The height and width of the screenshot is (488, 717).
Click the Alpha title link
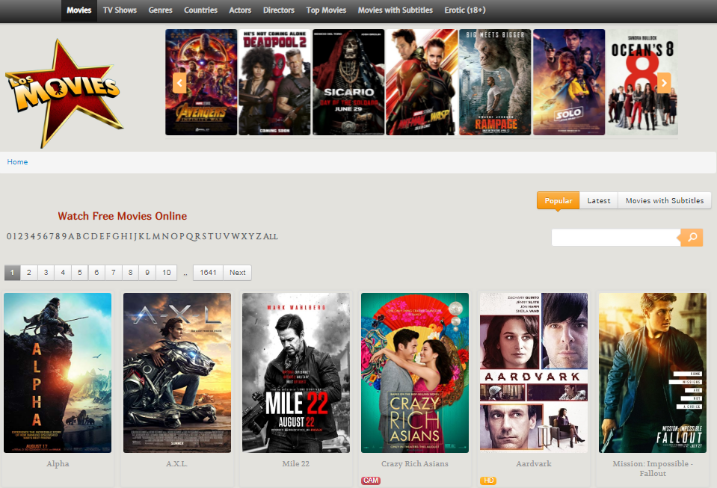pos(58,464)
